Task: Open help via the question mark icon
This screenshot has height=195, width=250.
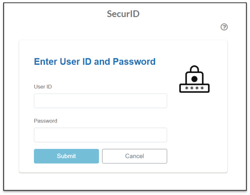Action: [x=224, y=27]
